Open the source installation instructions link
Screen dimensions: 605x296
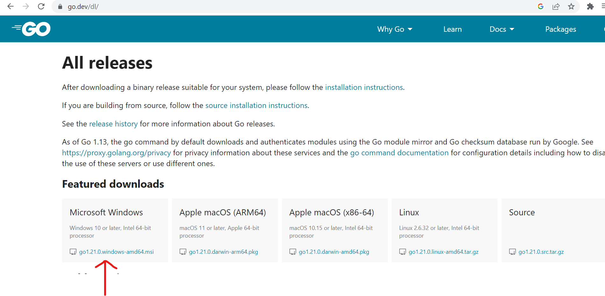point(256,105)
